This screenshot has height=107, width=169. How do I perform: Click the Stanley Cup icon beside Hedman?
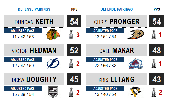point(71,63)
